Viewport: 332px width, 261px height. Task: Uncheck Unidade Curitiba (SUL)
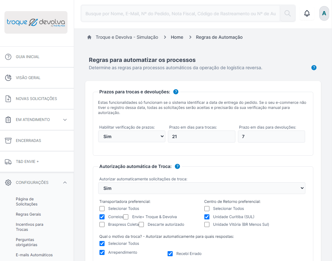207,217
